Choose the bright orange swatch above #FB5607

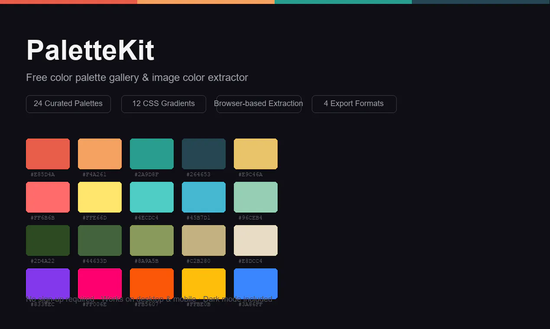point(152,284)
